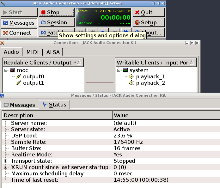Select the playback_1 port
The height and width of the screenshot is (188, 220).
tap(150, 76)
